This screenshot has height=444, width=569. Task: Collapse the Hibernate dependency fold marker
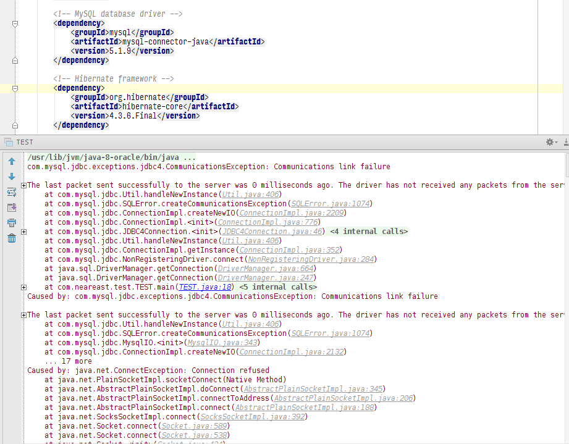[15, 88]
